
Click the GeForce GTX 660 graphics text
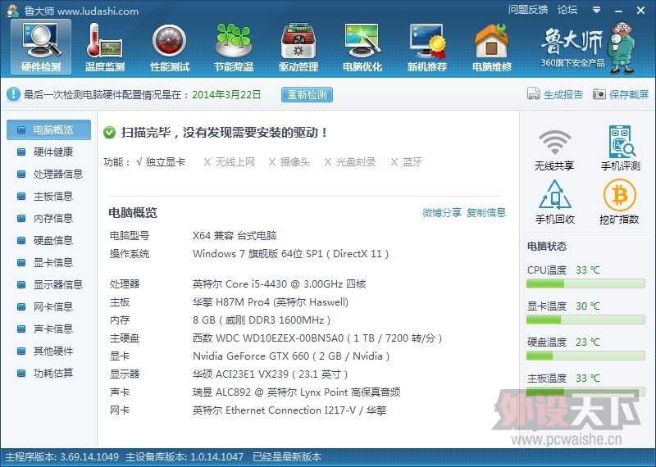click(291, 356)
